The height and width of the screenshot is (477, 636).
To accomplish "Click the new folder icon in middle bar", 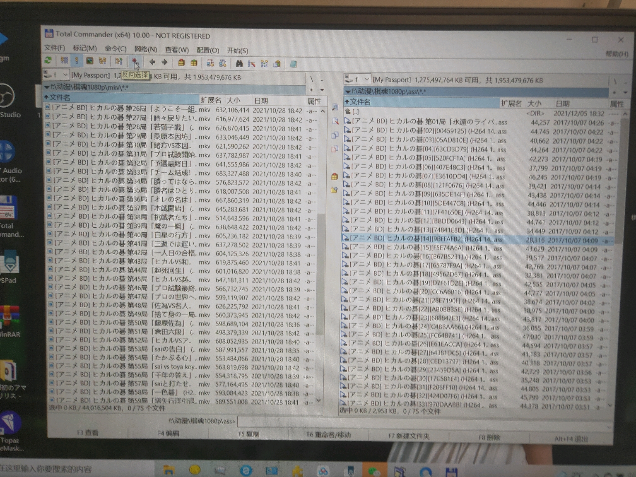I will 334,190.
